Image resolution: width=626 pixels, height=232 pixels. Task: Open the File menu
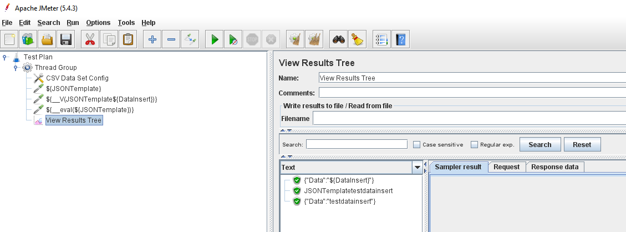point(7,23)
